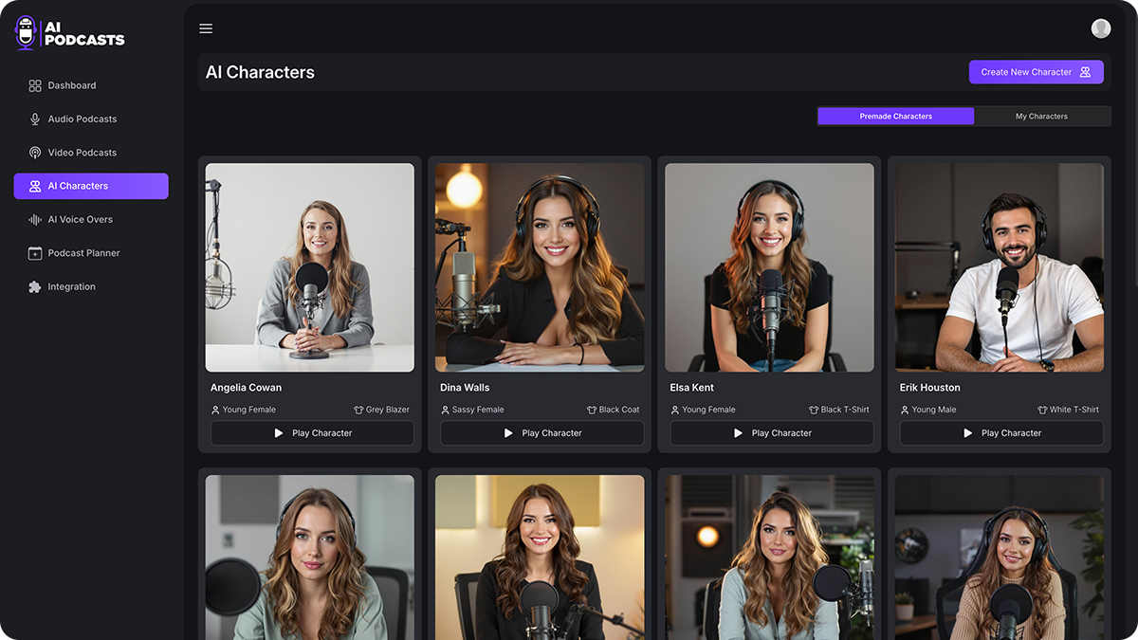This screenshot has width=1138, height=640.
Task: Play the Angelia Cowan character
Action: (x=312, y=433)
